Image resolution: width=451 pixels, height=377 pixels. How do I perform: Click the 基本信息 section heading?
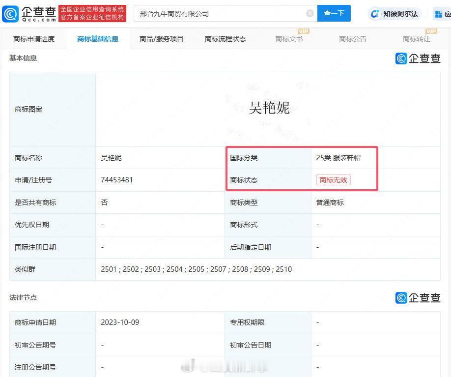(23, 58)
